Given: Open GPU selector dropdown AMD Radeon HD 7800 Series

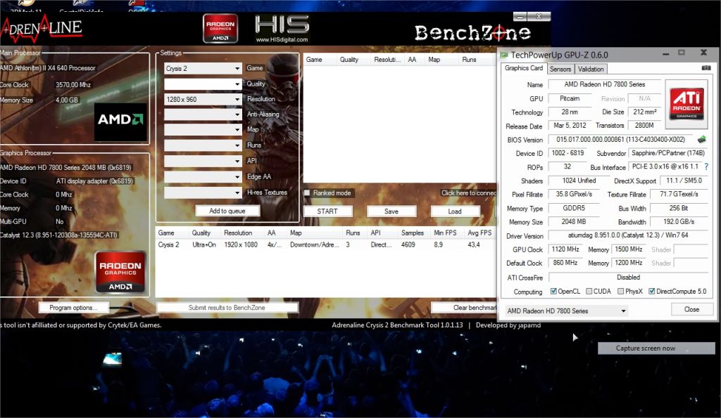Looking at the screenshot, I should pos(567,311).
